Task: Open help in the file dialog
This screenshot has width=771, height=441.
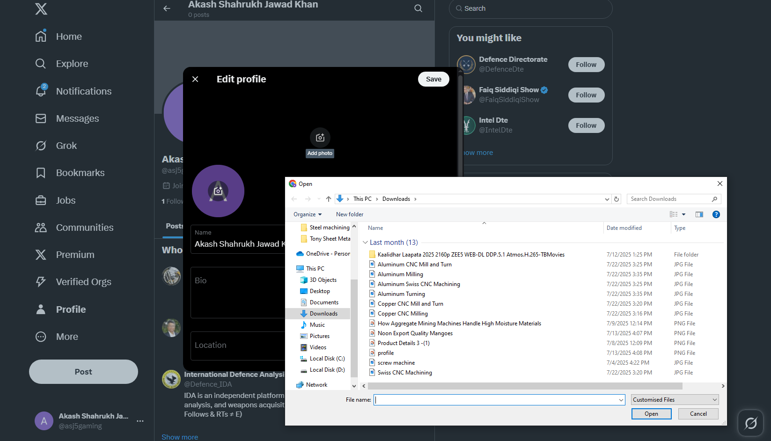Action: [x=716, y=214]
